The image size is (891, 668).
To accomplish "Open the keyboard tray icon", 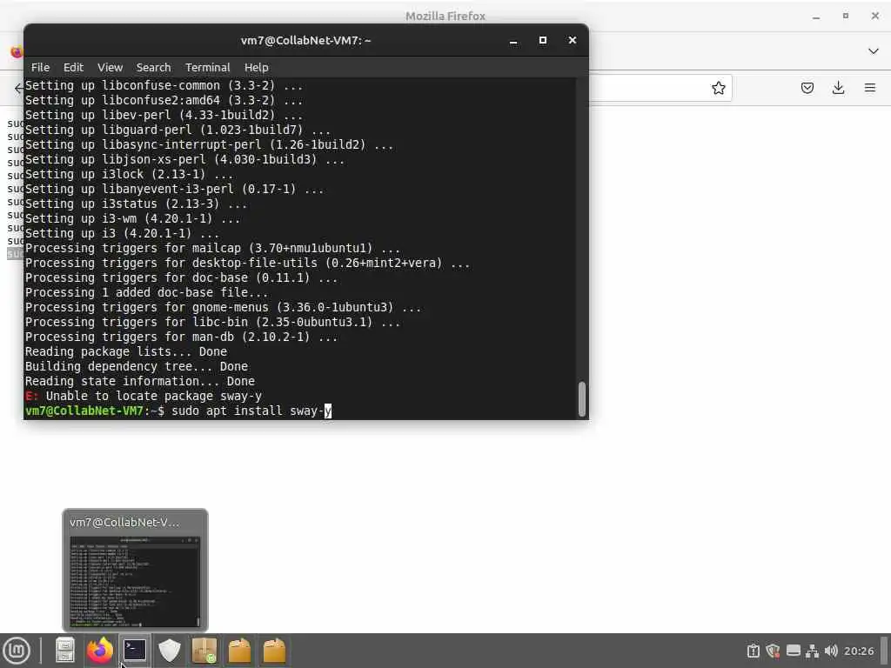I will pos(794,651).
